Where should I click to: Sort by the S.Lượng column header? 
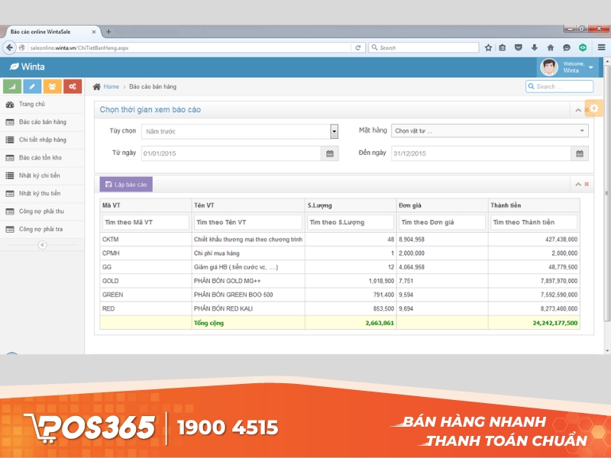click(351, 205)
